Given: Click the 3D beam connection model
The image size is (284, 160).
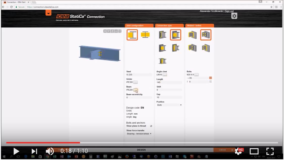Looking at the screenshot, I should click(100, 53).
